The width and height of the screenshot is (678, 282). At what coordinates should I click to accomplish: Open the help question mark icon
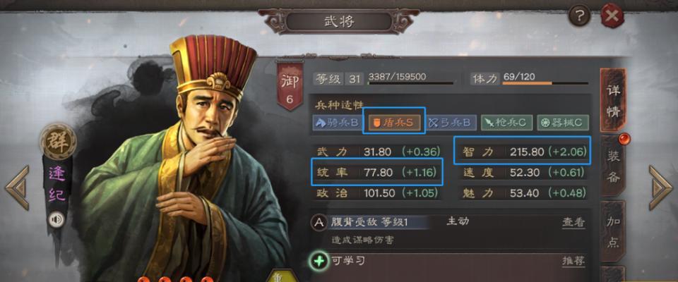[x=579, y=17]
